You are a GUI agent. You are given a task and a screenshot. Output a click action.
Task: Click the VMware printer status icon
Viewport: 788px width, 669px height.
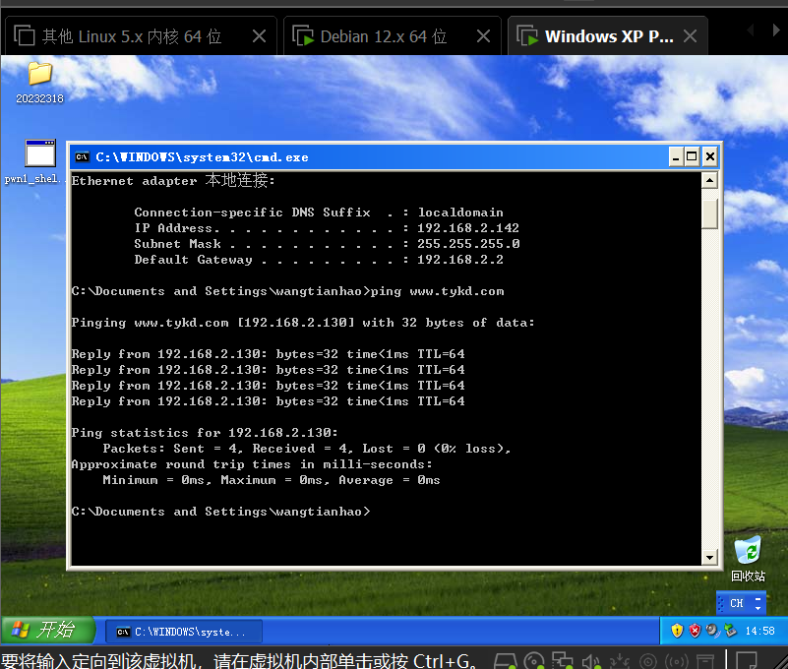pos(704,661)
